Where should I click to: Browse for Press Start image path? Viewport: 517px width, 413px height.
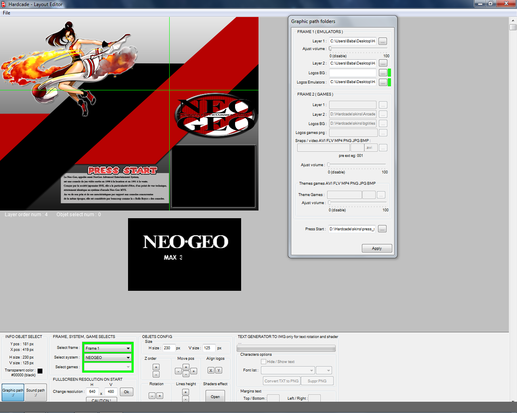point(382,229)
